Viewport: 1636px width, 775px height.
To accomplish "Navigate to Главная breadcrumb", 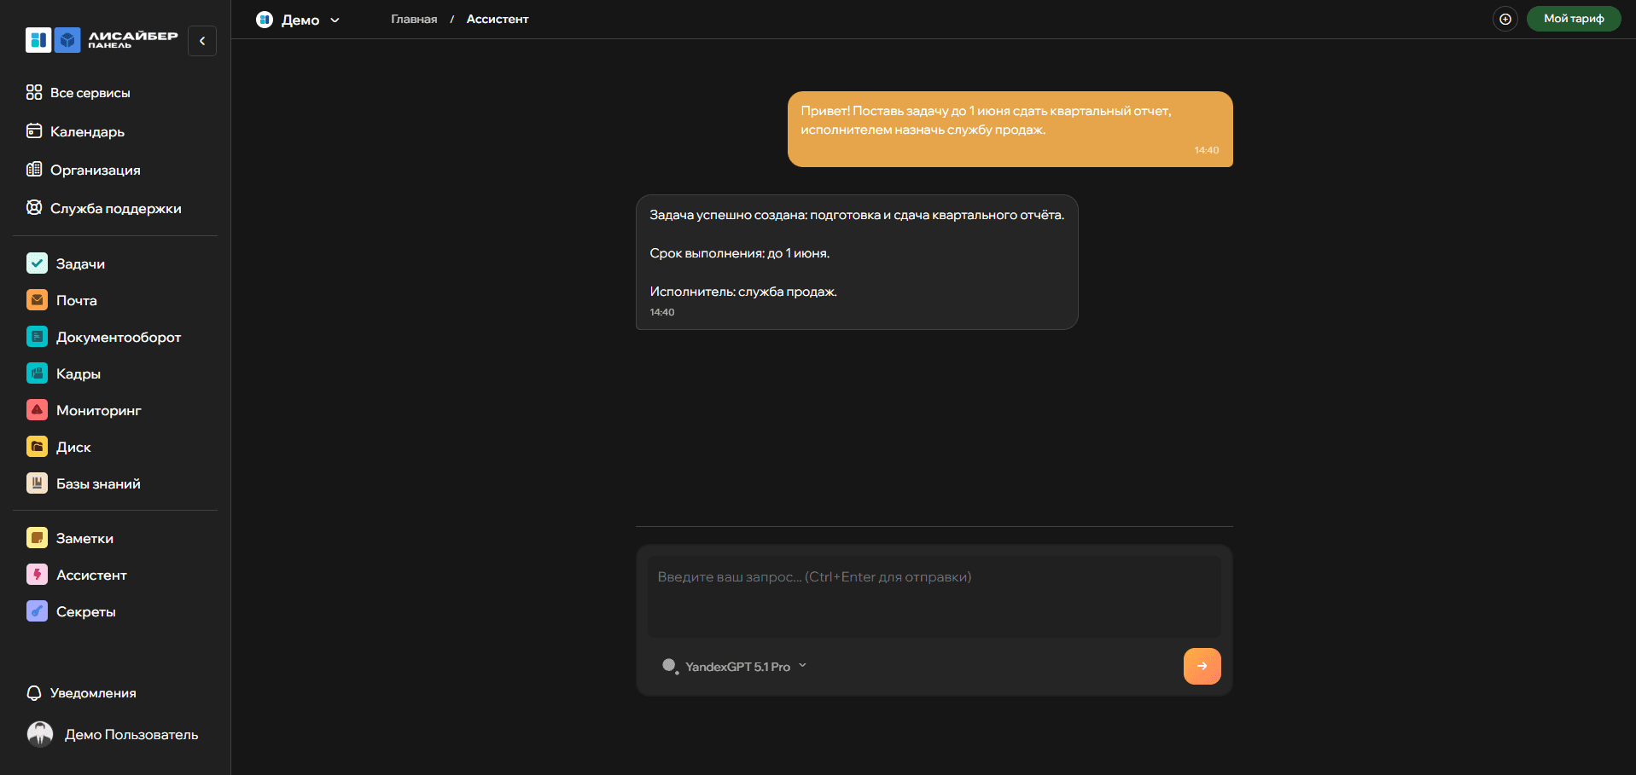I will click(414, 19).
